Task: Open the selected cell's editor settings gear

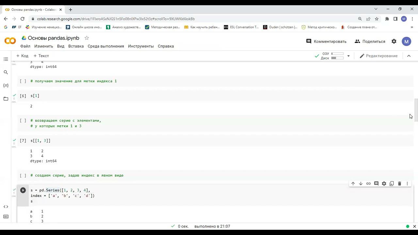Action: coord(384,184)
